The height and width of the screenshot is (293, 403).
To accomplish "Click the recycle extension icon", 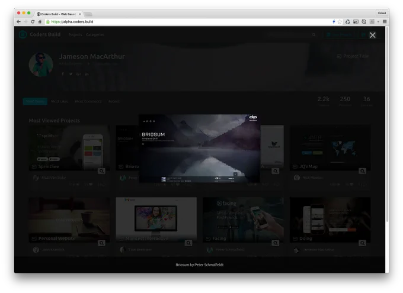I will (x=347, y=22).
